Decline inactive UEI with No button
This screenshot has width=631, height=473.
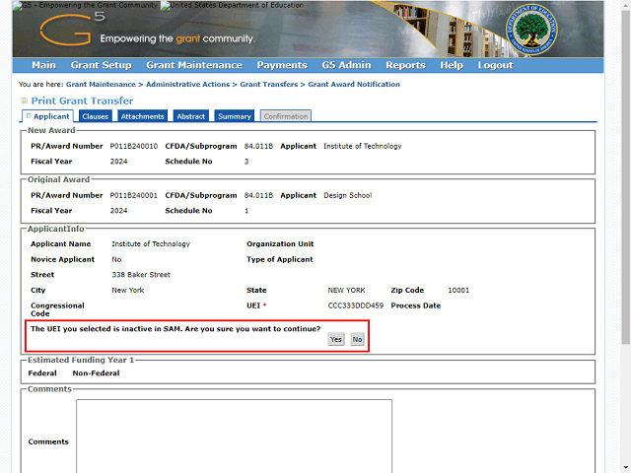(x=357, y=339)
